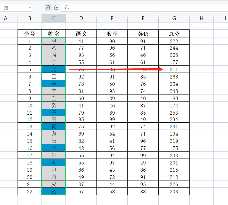Click student number cell 11

30,113
